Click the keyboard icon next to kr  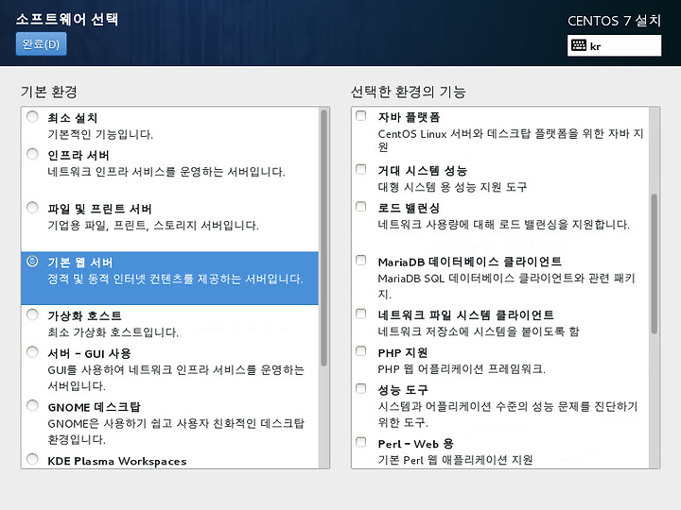(x=579, y=45)
